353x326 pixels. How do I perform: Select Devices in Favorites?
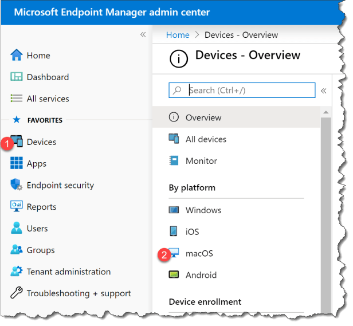click(41, 142)
